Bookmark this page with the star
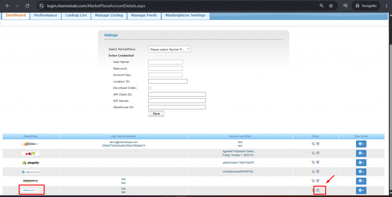Image resolution: width=392 pixels, height=197 pixels. tap(331, 6)
